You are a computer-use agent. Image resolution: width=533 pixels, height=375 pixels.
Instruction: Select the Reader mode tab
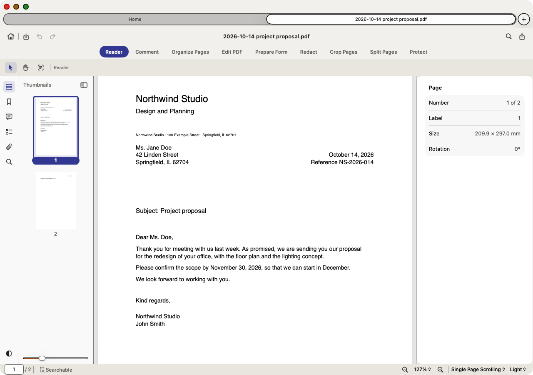(x=114, y=52)
